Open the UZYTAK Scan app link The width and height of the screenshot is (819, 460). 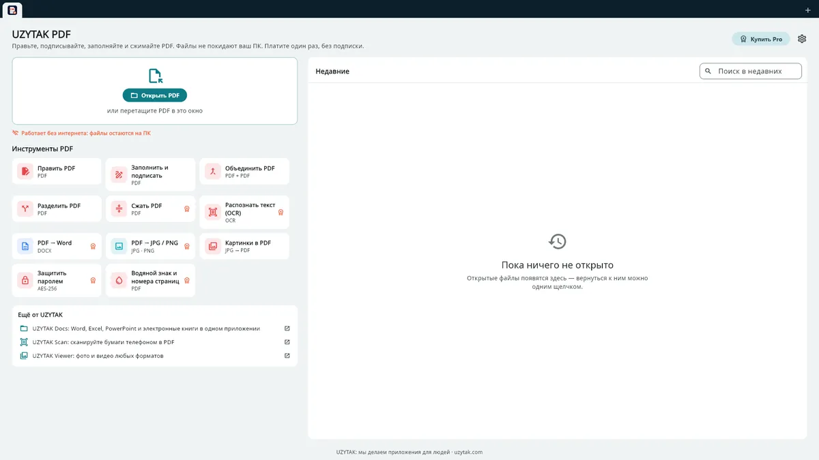tap(155, 342)
